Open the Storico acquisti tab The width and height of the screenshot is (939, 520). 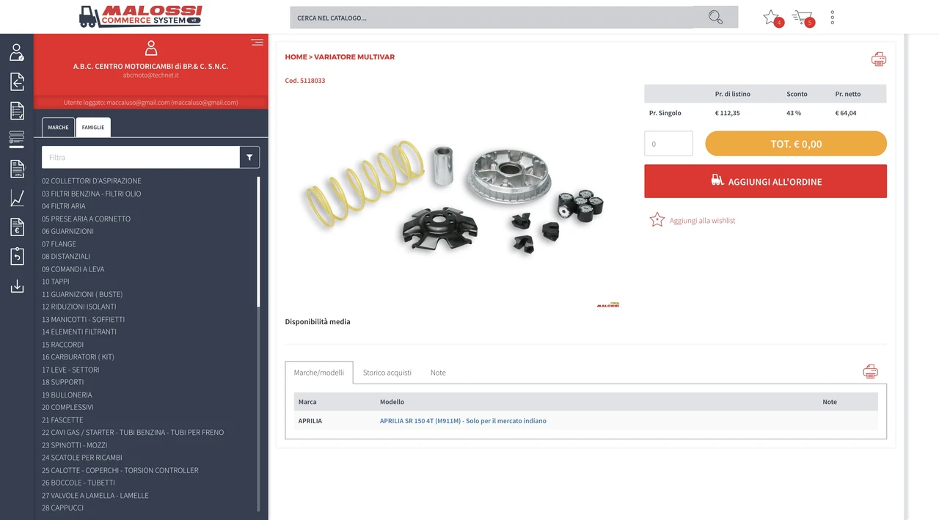click(387, 373)
